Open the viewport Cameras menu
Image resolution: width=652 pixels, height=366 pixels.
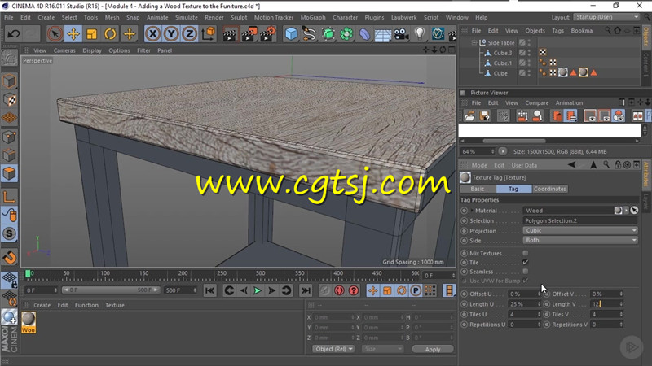point(64,50)
